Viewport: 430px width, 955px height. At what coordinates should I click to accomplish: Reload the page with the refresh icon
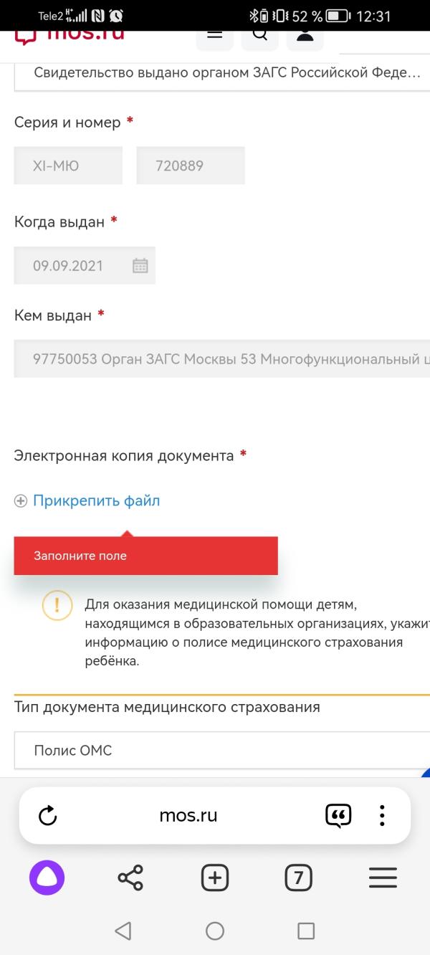[47, 815]
